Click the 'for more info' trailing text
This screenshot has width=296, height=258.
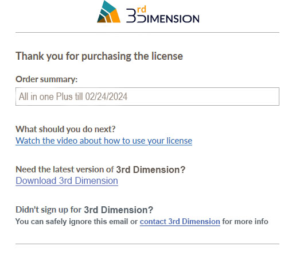pyautogui.click(x=245, y=221)
